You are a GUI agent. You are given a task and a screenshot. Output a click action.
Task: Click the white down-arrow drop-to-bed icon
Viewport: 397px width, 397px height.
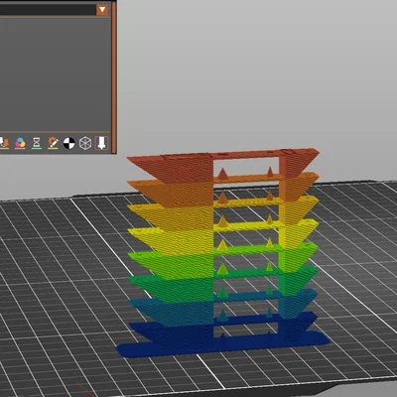pyautogui.click(x=101, y=143)
